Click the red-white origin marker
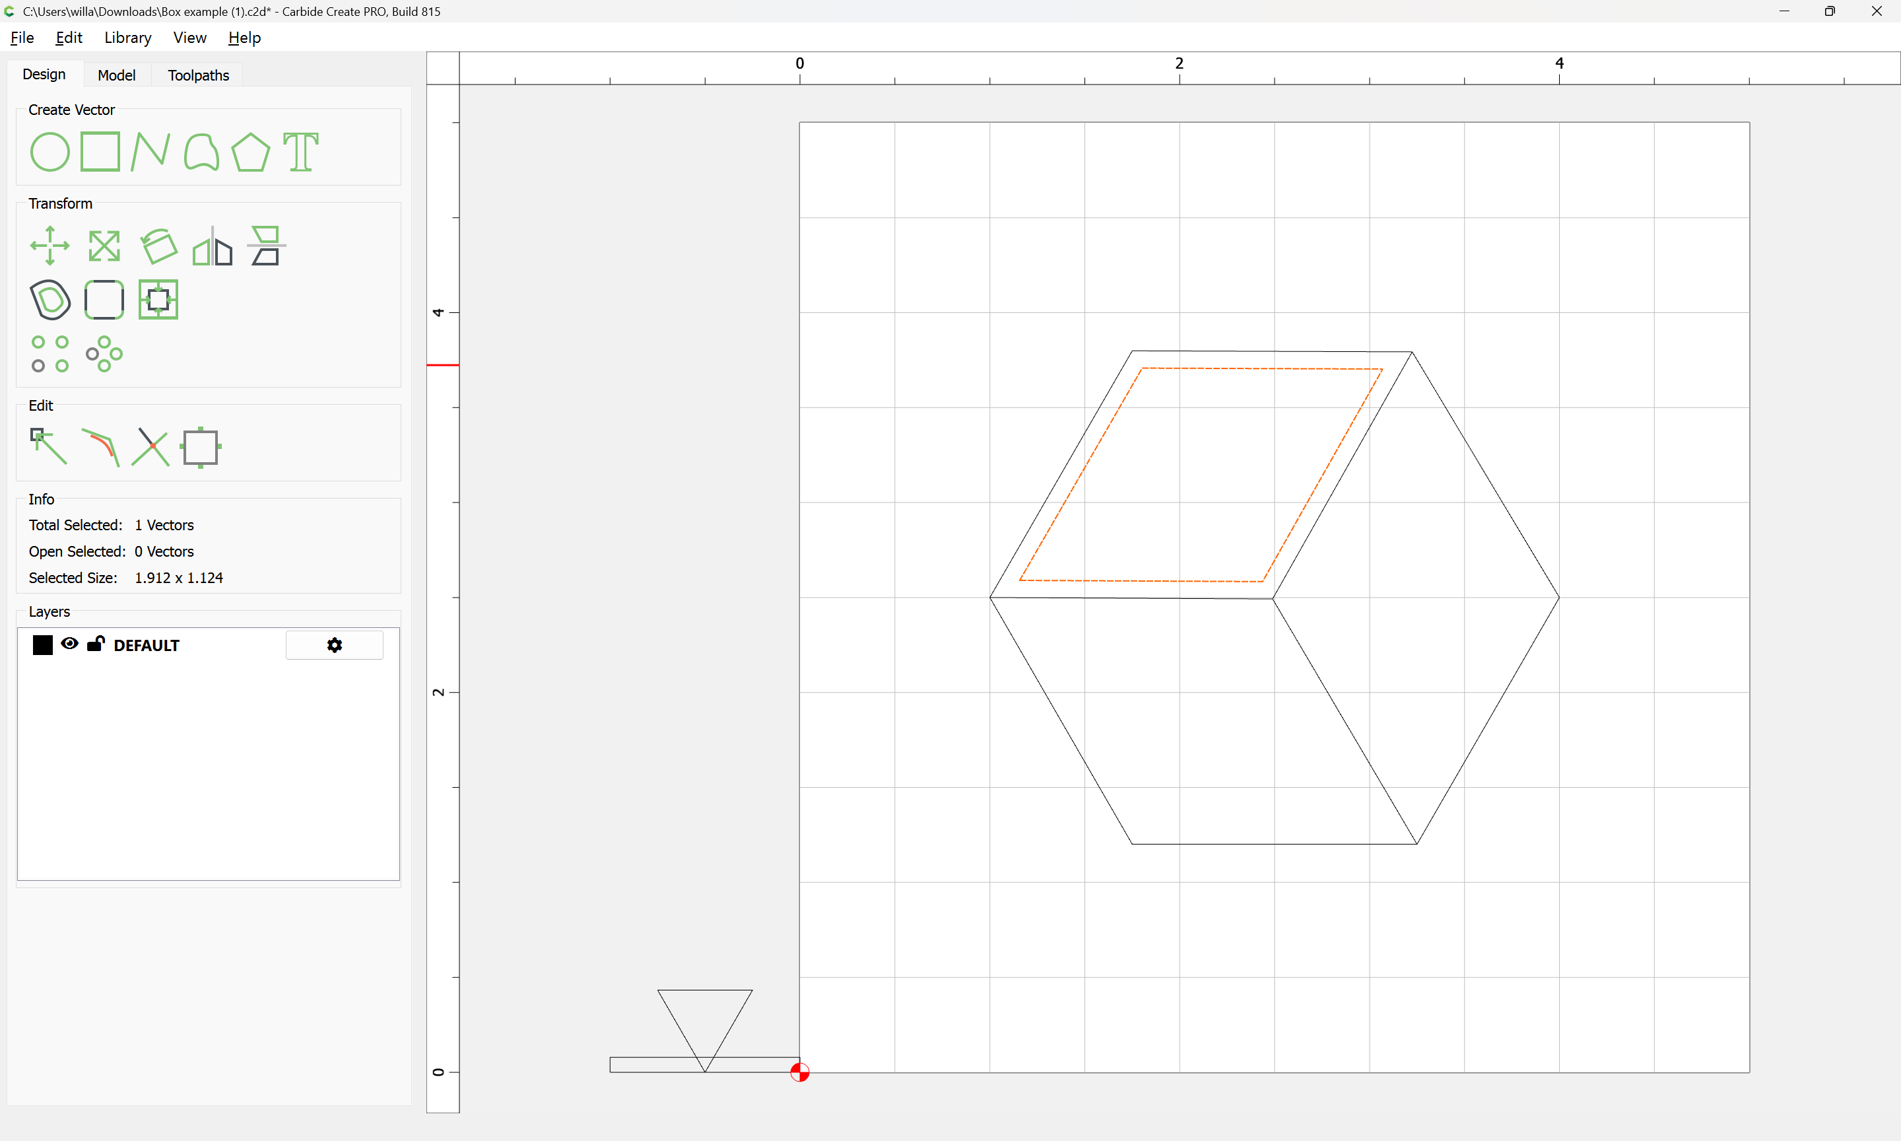This screenshot has height=1141, width=1901. coord(800,1072)
